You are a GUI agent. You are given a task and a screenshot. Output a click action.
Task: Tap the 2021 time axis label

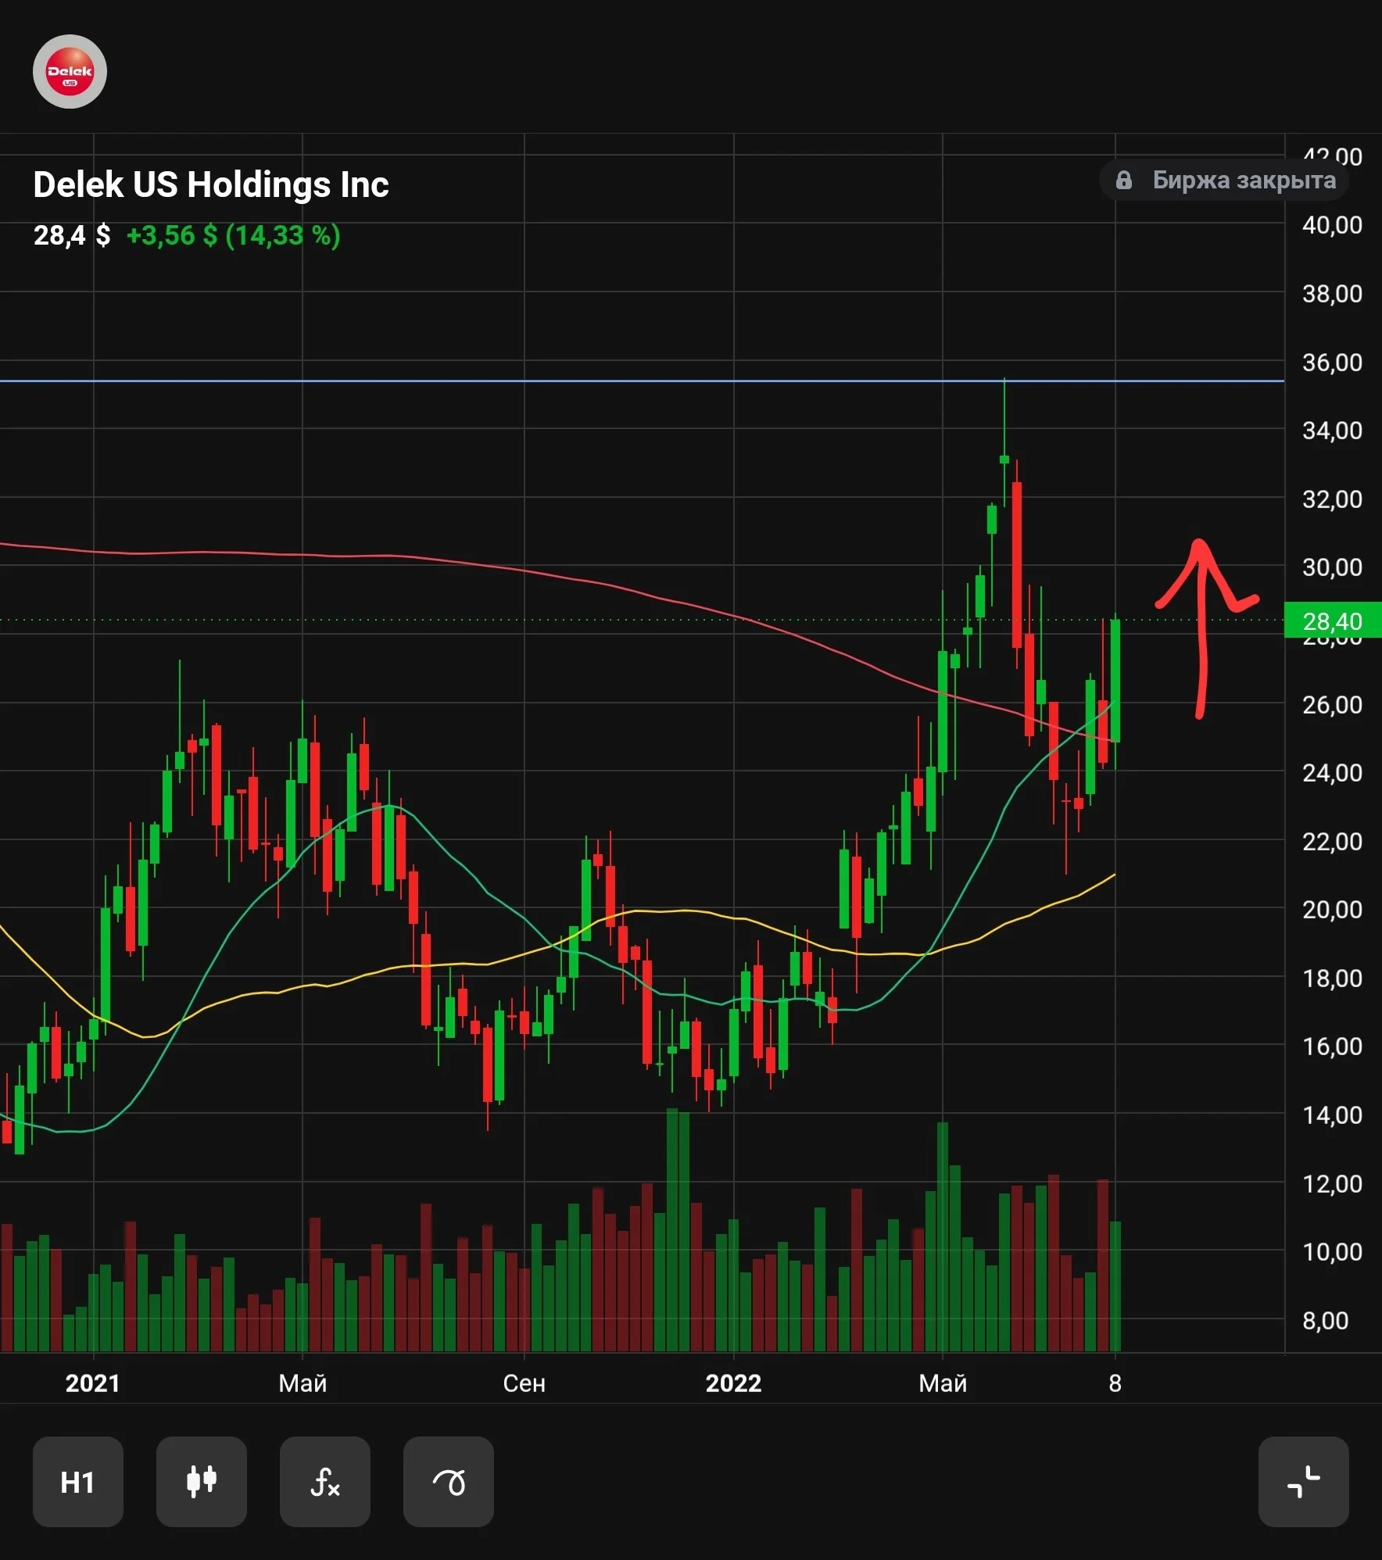click(x=92, y=1383)
